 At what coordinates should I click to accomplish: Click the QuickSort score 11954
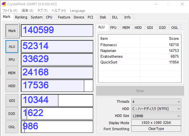(174, 62)
